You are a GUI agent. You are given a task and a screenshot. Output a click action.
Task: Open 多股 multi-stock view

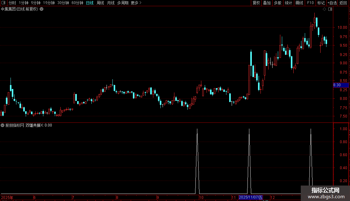tap(278, 3)
